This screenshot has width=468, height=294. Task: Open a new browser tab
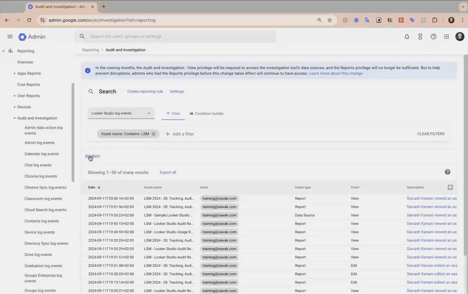(x=103, y=7)
